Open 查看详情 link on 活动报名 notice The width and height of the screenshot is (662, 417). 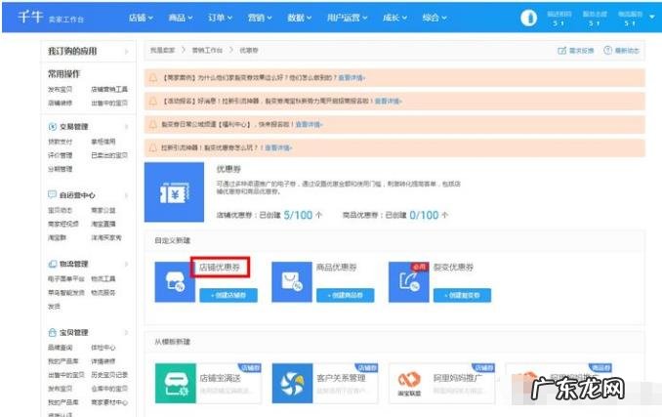(389, 101)
